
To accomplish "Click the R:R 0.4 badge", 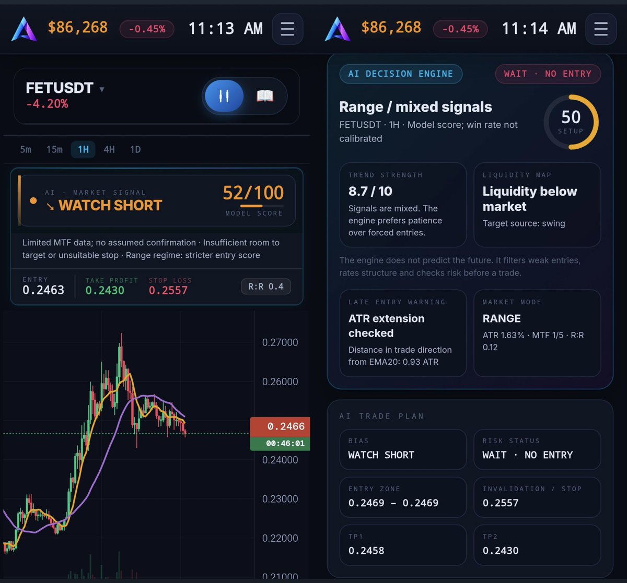I will pyautogui.click(x=266, y=287).
